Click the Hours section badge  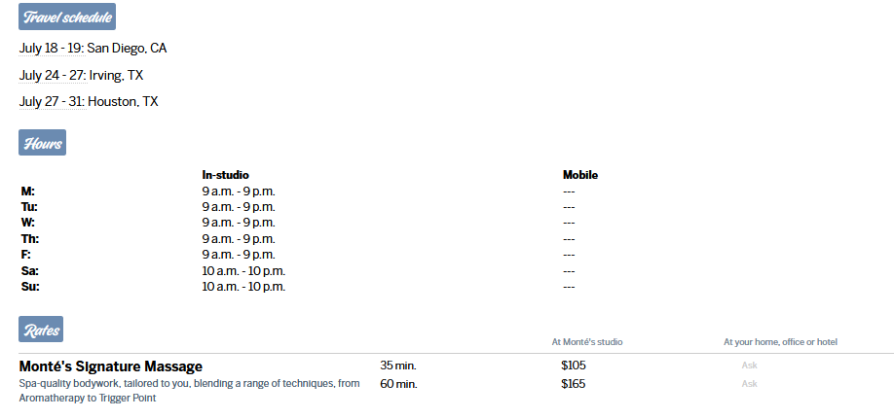(42, 142)
